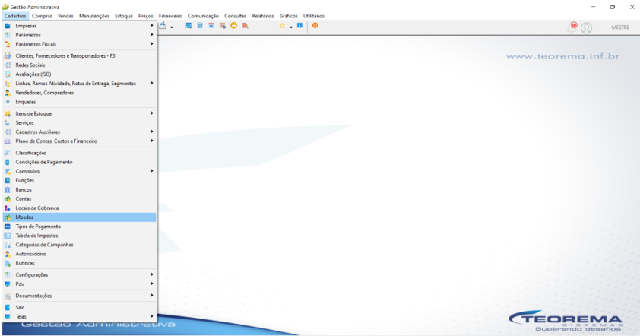The height and width of the screenshot is (336, 640).
Task: Click the Tabela de Impostos icon
Action: [8, 236]
